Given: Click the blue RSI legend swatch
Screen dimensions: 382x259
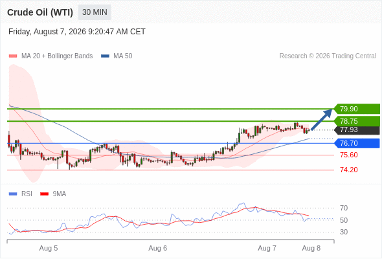Looking at the screenshot, I should [13, 194].
